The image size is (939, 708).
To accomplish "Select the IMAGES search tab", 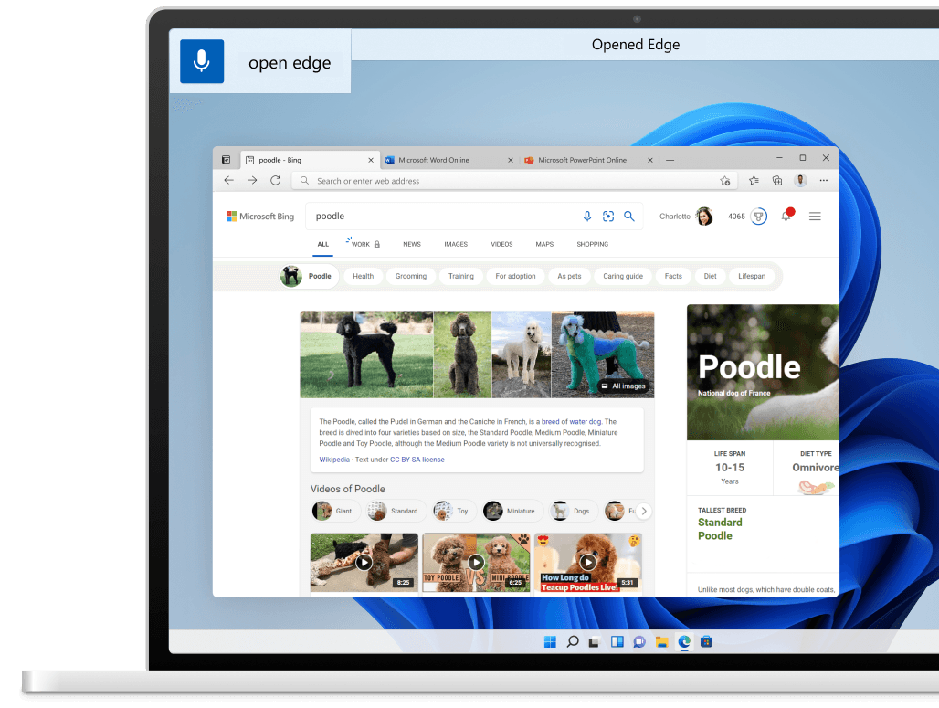I will point(456,245).
